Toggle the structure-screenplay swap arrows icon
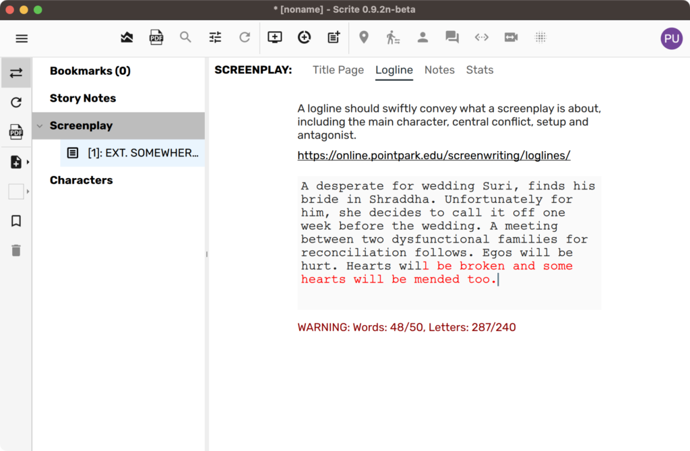This screenshot has height=451, width=690. [x=16, y=72]
